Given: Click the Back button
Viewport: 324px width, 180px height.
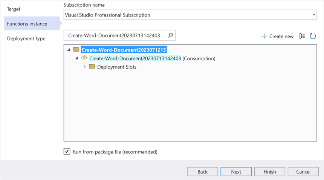Looking at the screenshot, I should [x=202, y=172].
